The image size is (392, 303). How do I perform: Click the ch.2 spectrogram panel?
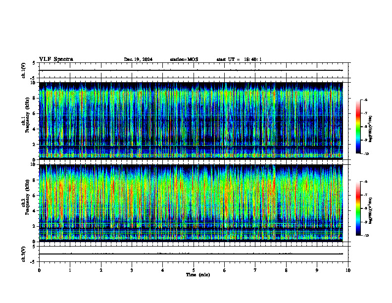[191, 203]
